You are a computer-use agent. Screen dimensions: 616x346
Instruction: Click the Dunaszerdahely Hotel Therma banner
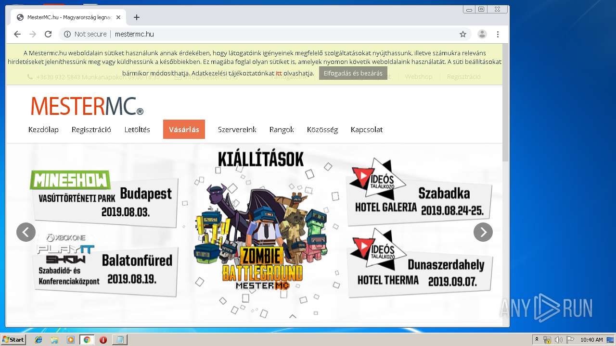(419, 263)
